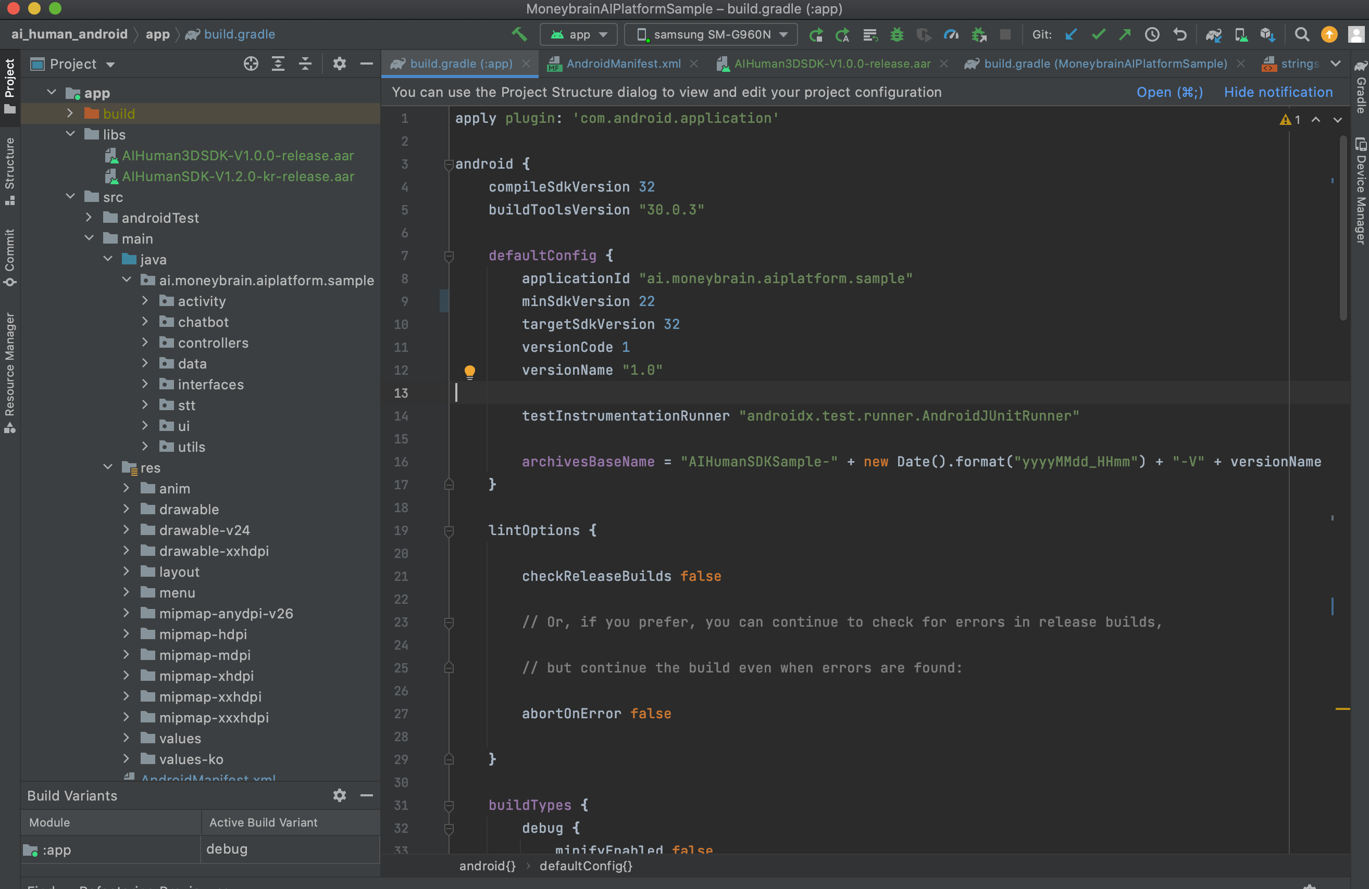Go to next highlighted problem arrow
This screenshot has height=889, width=1369.
coord(1337,120)
